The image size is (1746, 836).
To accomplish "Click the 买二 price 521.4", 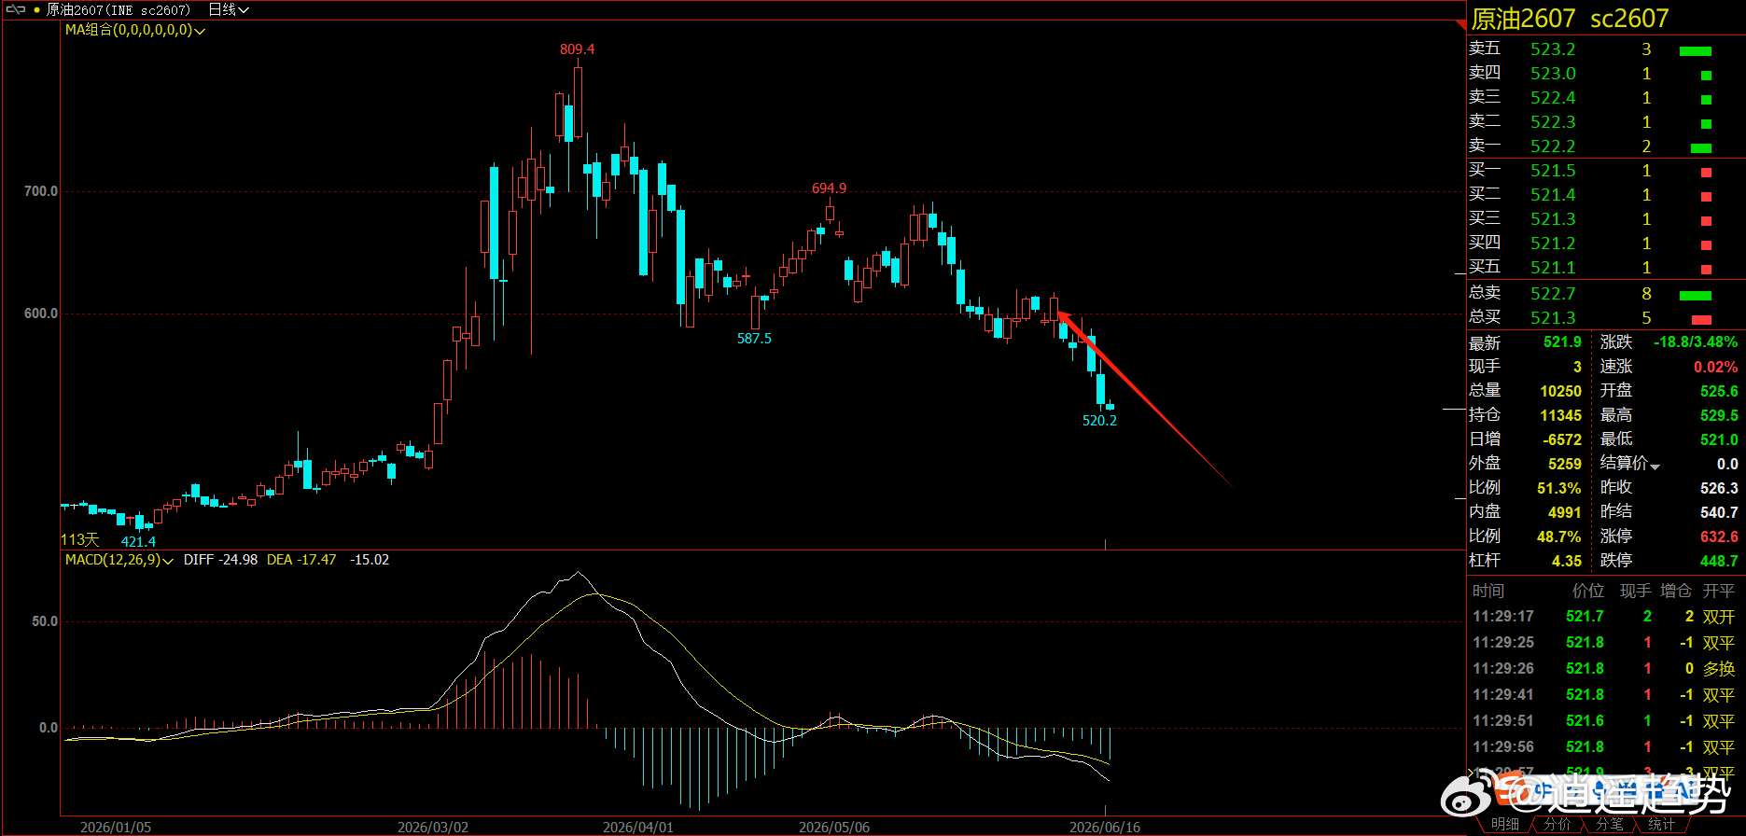I will click(x=1553, y=195).
